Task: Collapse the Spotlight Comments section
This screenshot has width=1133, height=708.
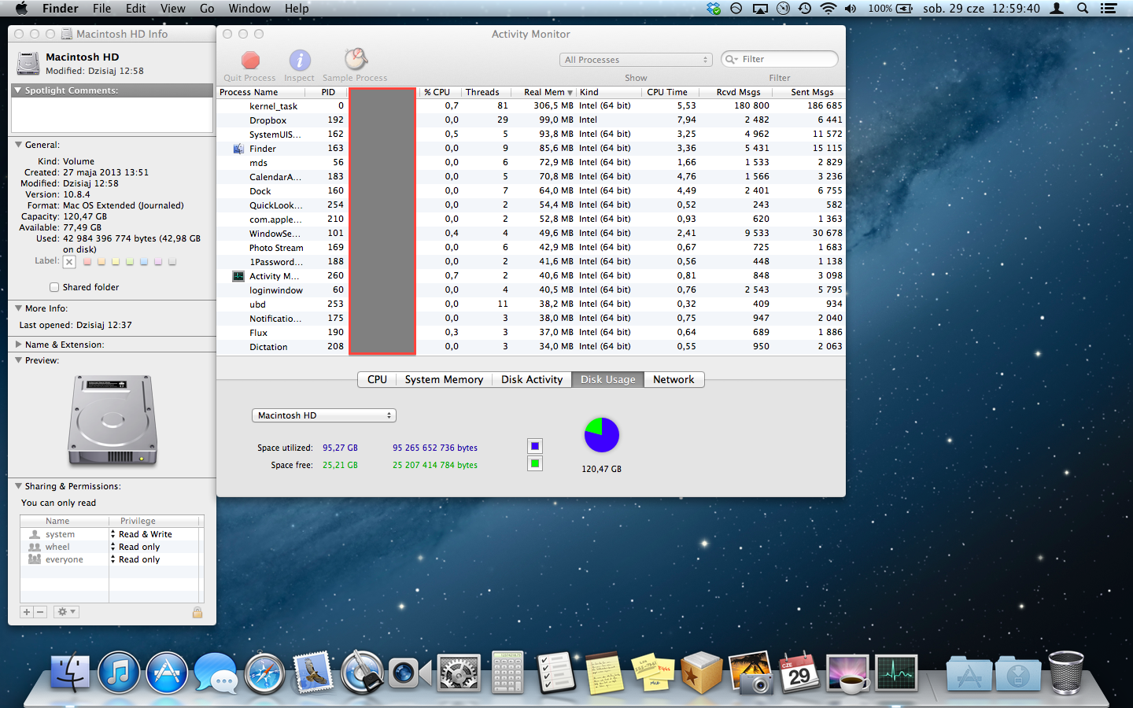Action: 17,90
